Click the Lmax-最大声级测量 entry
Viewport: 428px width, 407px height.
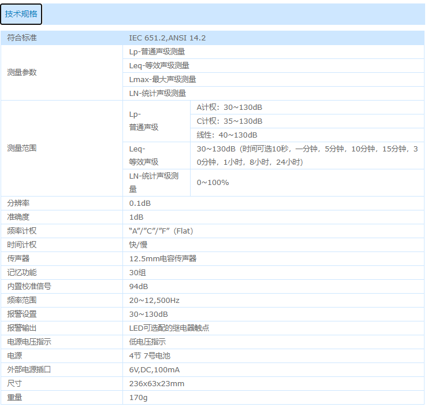[x=162, y=79]
